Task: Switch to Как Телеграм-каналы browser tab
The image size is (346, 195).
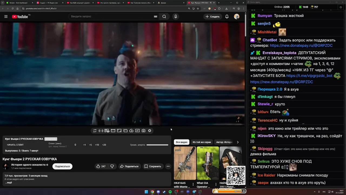Action: (141, 3)
